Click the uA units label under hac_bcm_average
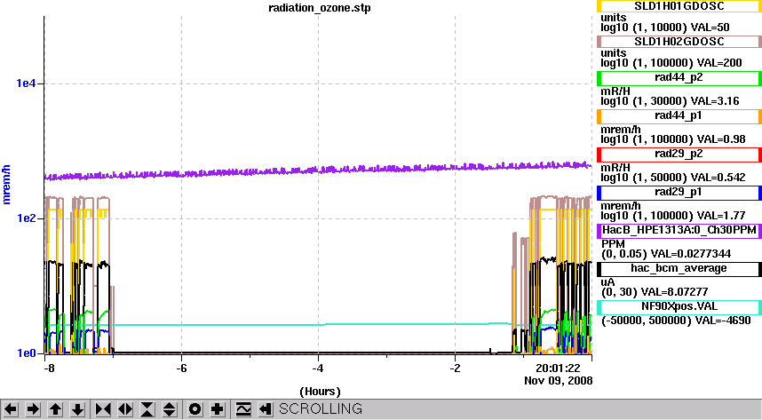Image resolution: width=762 pixels, height=420 pixels. point(607,282)
